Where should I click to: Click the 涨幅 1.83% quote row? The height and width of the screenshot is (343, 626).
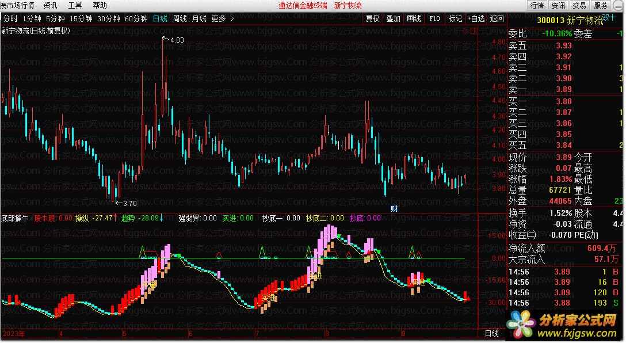tap(540, 180)
